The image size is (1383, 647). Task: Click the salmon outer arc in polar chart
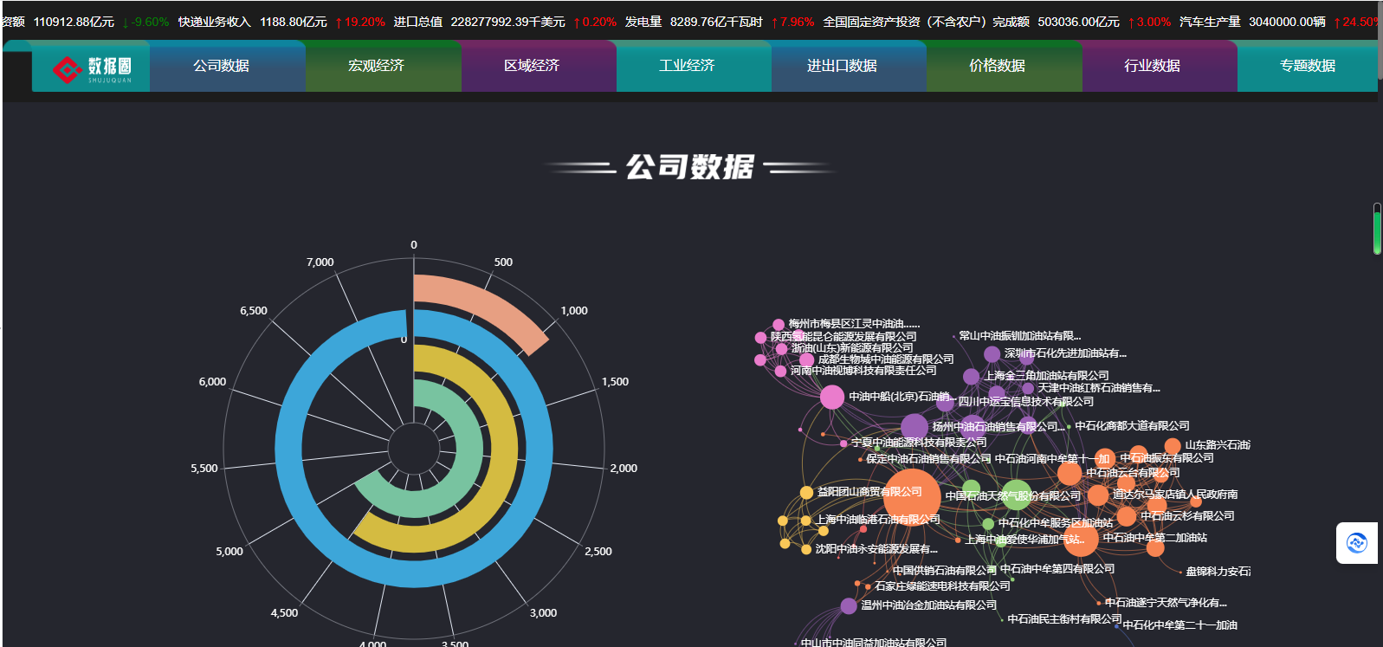pos(485,305)
